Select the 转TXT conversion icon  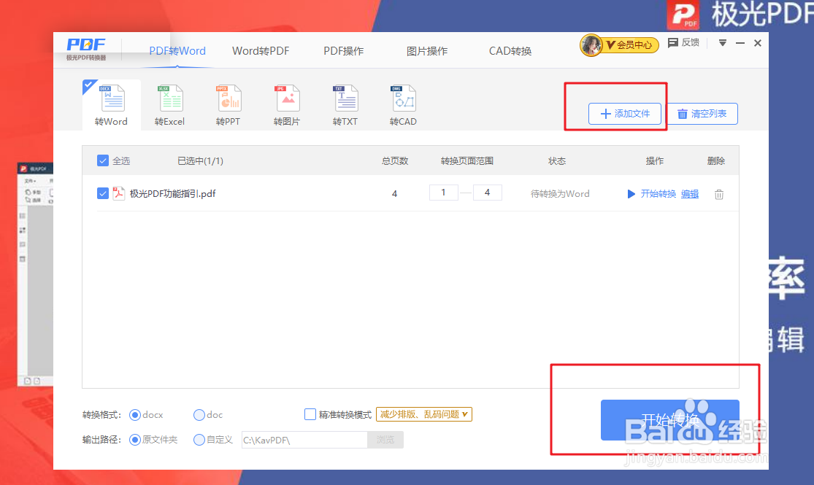346,98
